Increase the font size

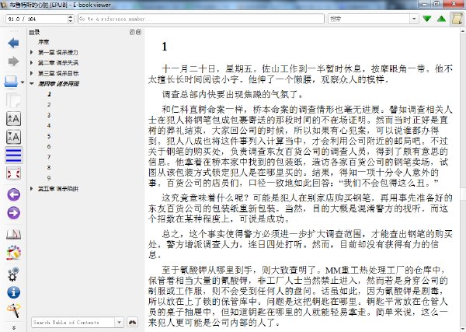[x=13, y=119]
